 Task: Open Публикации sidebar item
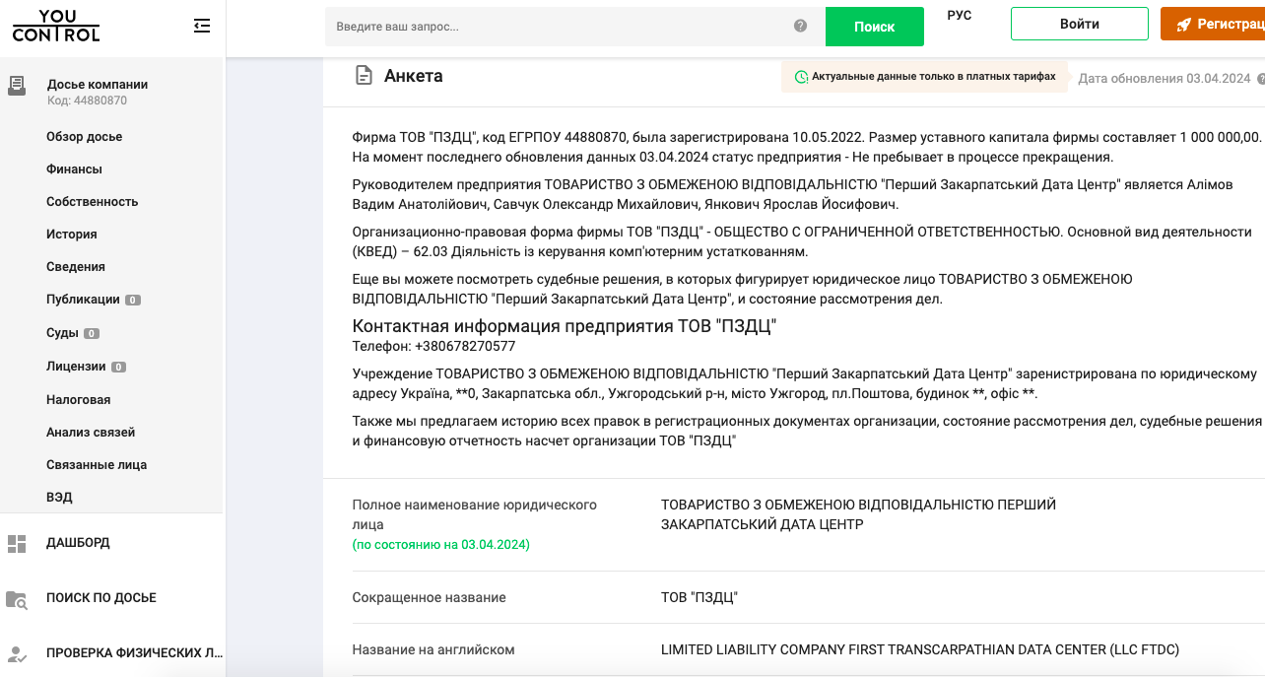pos(83,300)
